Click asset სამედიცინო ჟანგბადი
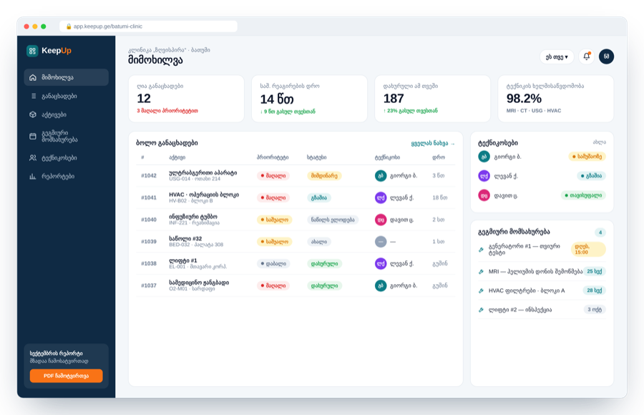Viewport: 644px width, 415px height. click(199, 283)
